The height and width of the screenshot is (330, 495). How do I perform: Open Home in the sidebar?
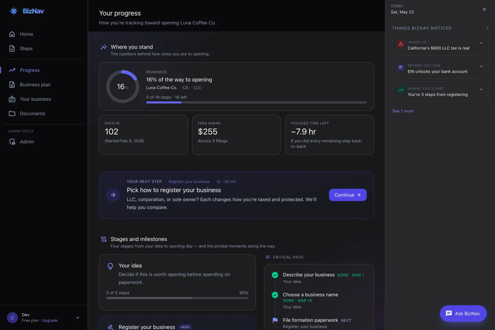click(44, 34)
